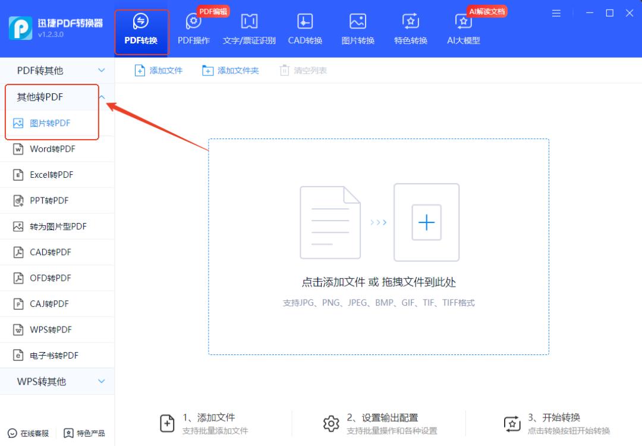Screen dimensions: 642x446
Task: Collapse the 其他转PDF section chevron
Action: tap(102, 97)
